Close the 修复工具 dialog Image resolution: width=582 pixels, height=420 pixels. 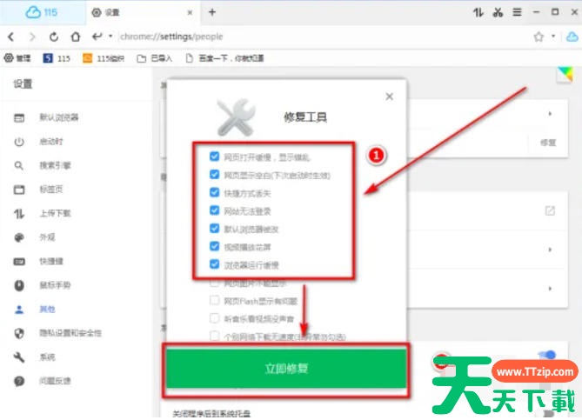pos(390,97)
